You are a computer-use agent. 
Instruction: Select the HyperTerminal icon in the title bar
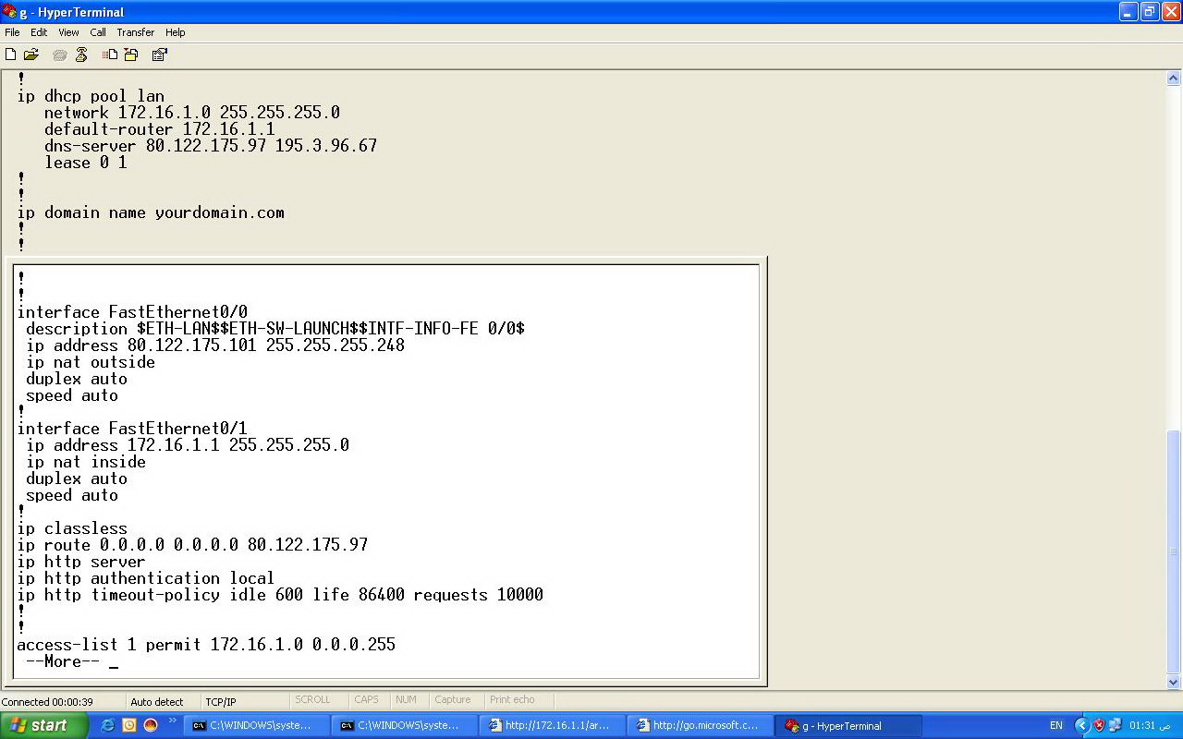[9, 12]
